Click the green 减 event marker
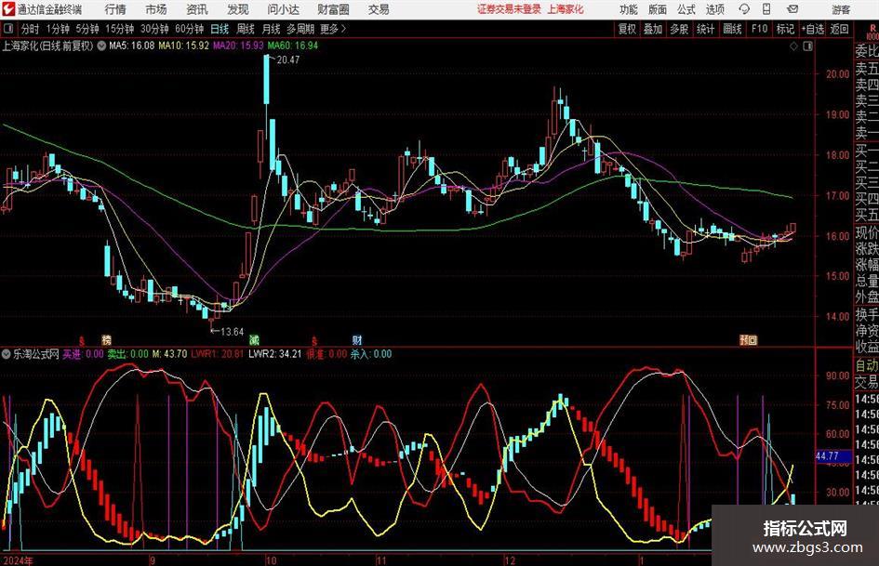 tap(254, 339)
